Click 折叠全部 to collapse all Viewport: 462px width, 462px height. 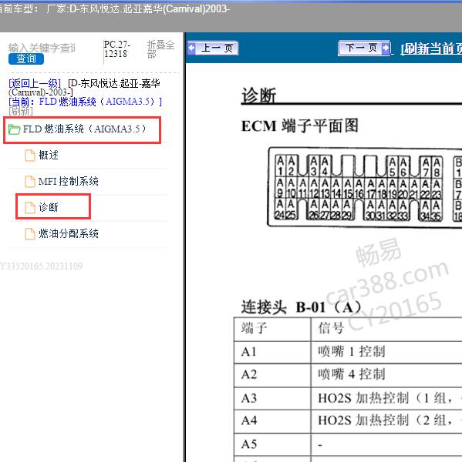[160, 49]
